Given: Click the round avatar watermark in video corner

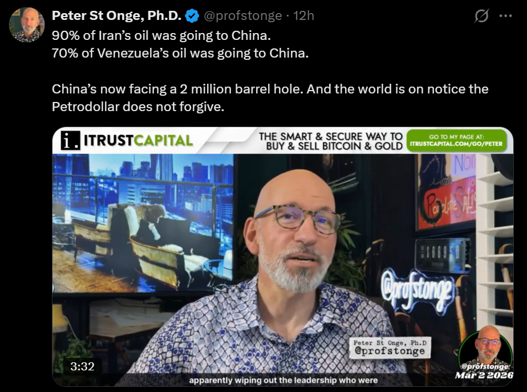Looking at the screenshot, I should 486,346.
